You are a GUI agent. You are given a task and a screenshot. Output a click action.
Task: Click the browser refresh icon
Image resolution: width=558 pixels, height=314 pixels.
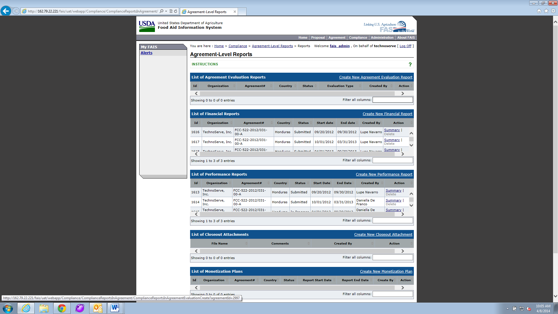[176, 11]
